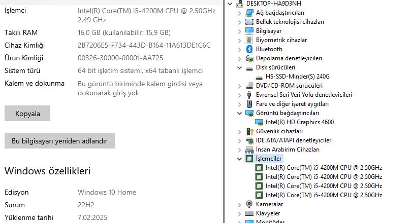The height and width of the screenshot is (223, 412).
Task: Click the HS-SSD-Minder(S) 240G disk icon
Action: click(x=259, y=78)
